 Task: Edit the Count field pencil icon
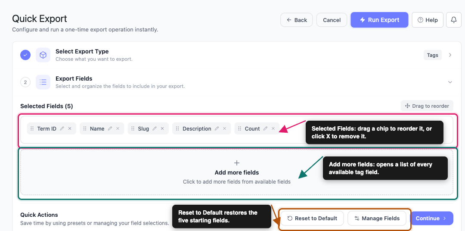pos(265,128)
